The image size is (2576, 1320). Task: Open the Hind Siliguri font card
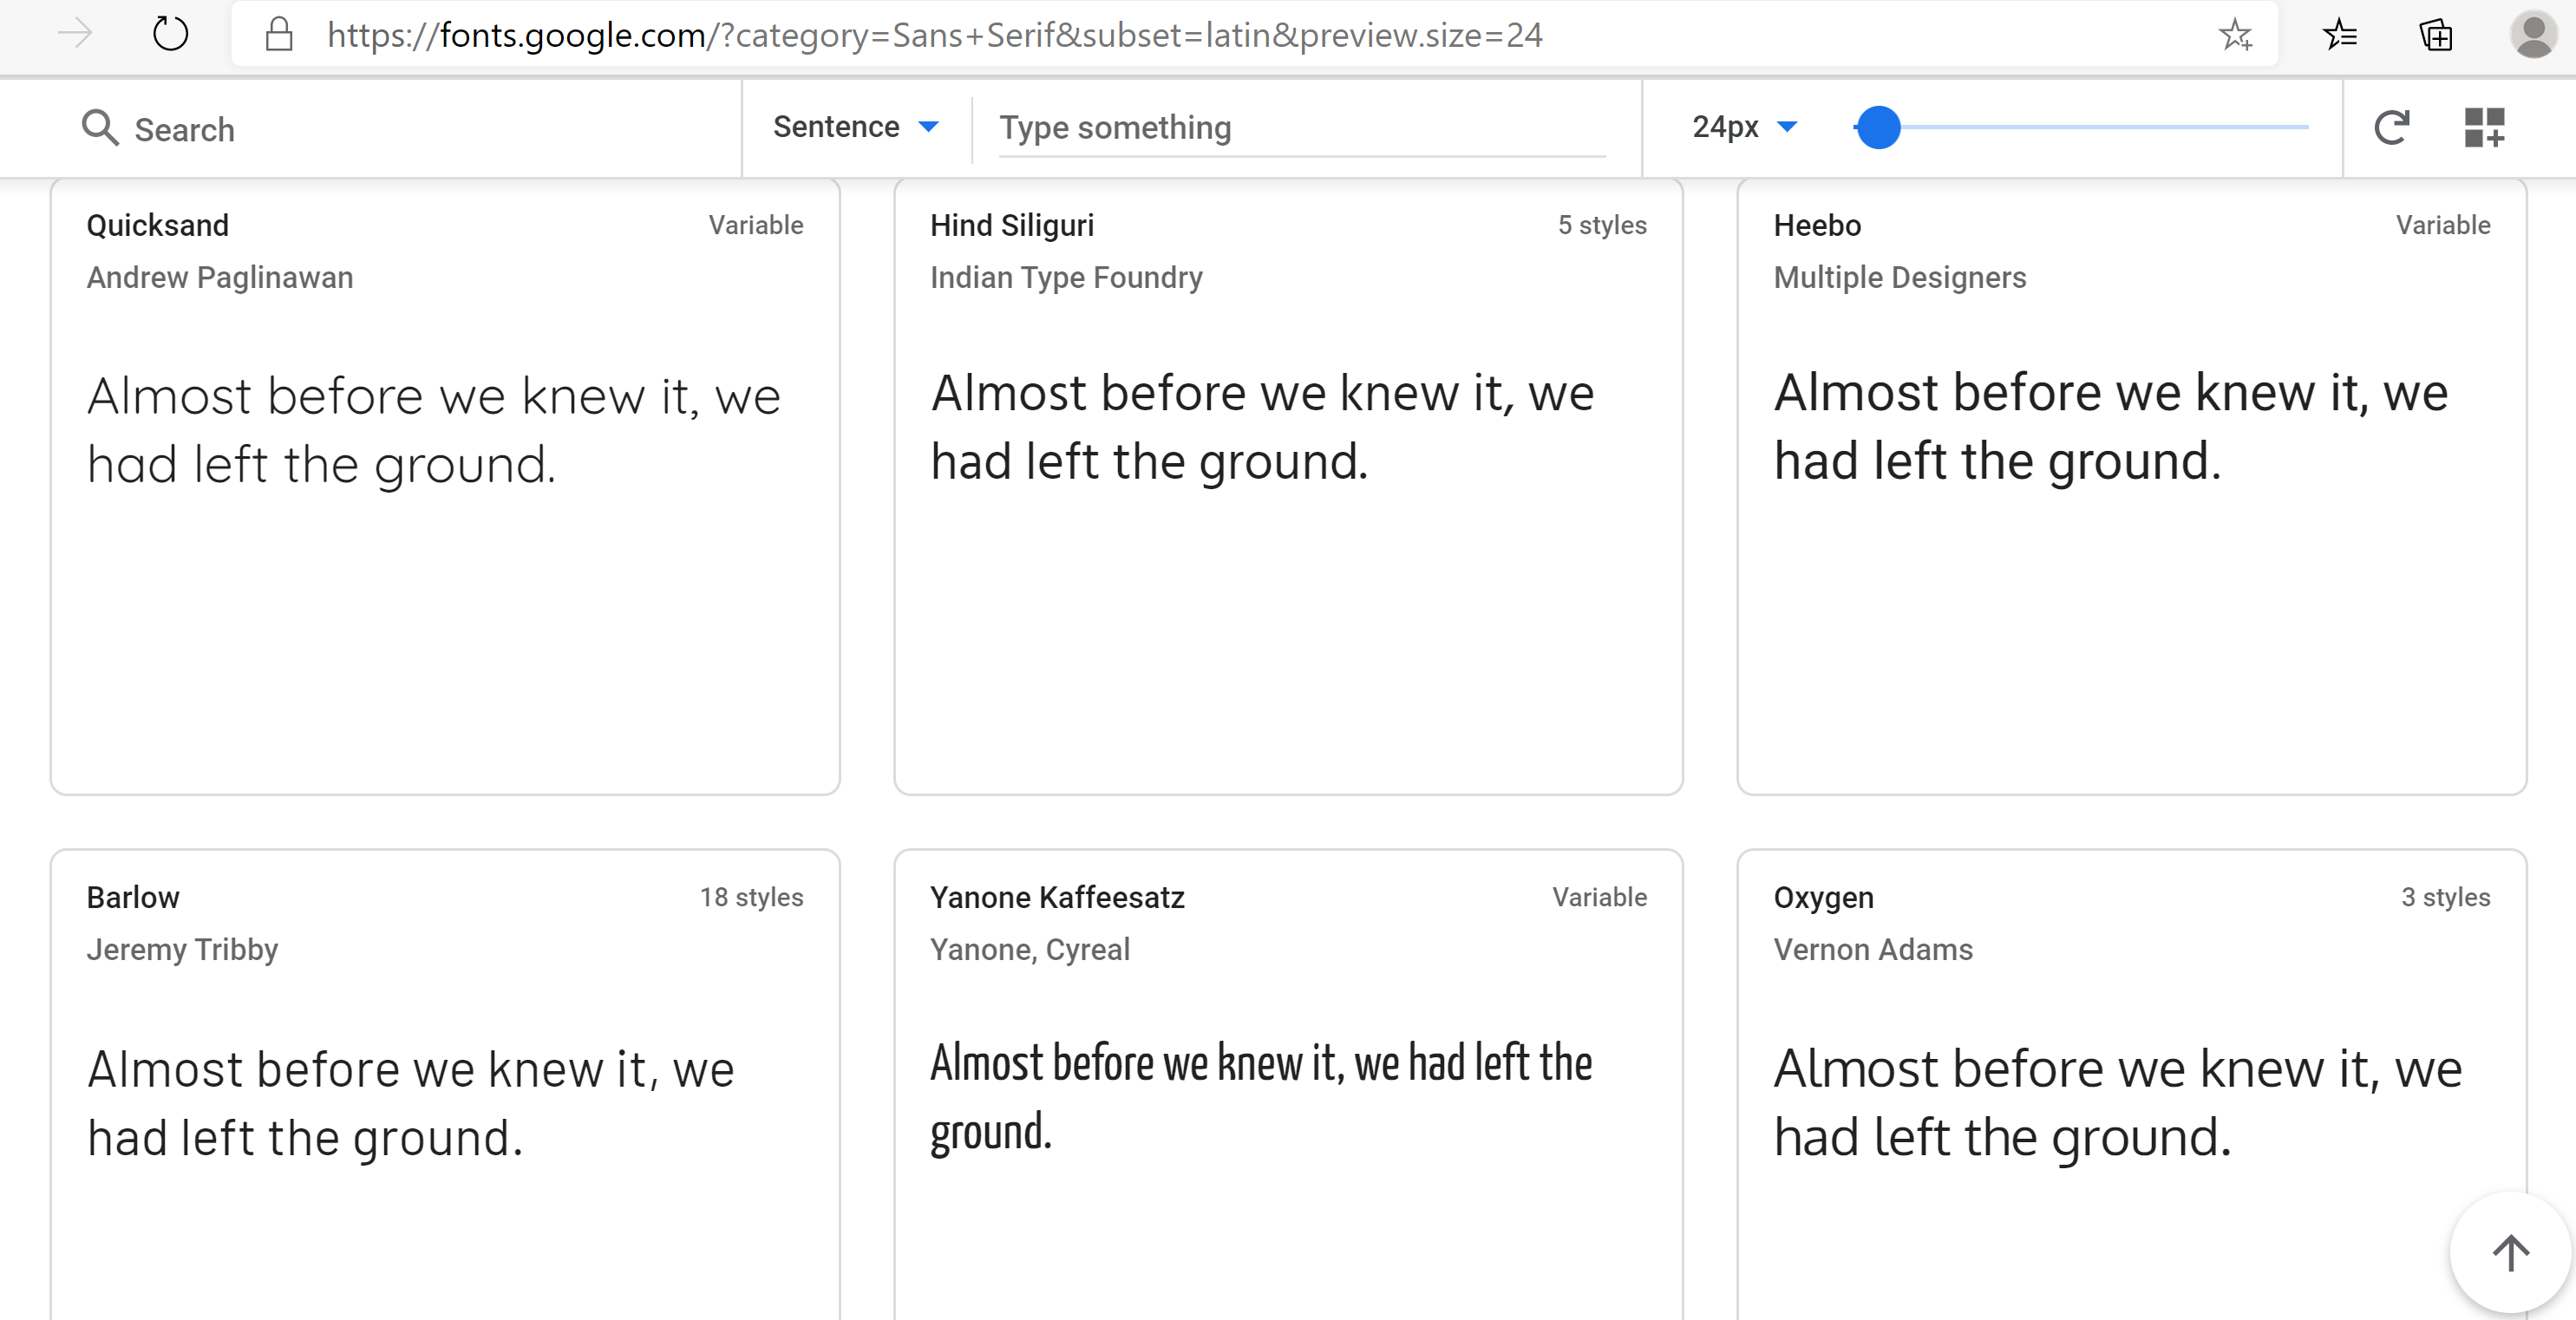point(1288,487)
